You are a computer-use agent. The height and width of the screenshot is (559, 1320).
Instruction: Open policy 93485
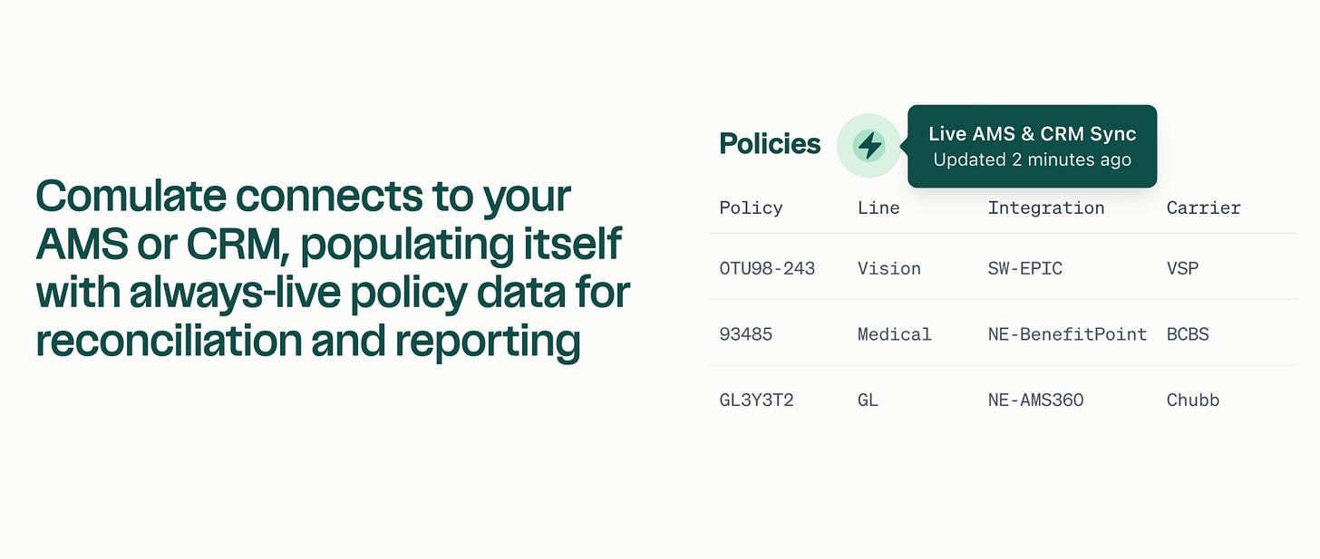(x=746, y=334)
